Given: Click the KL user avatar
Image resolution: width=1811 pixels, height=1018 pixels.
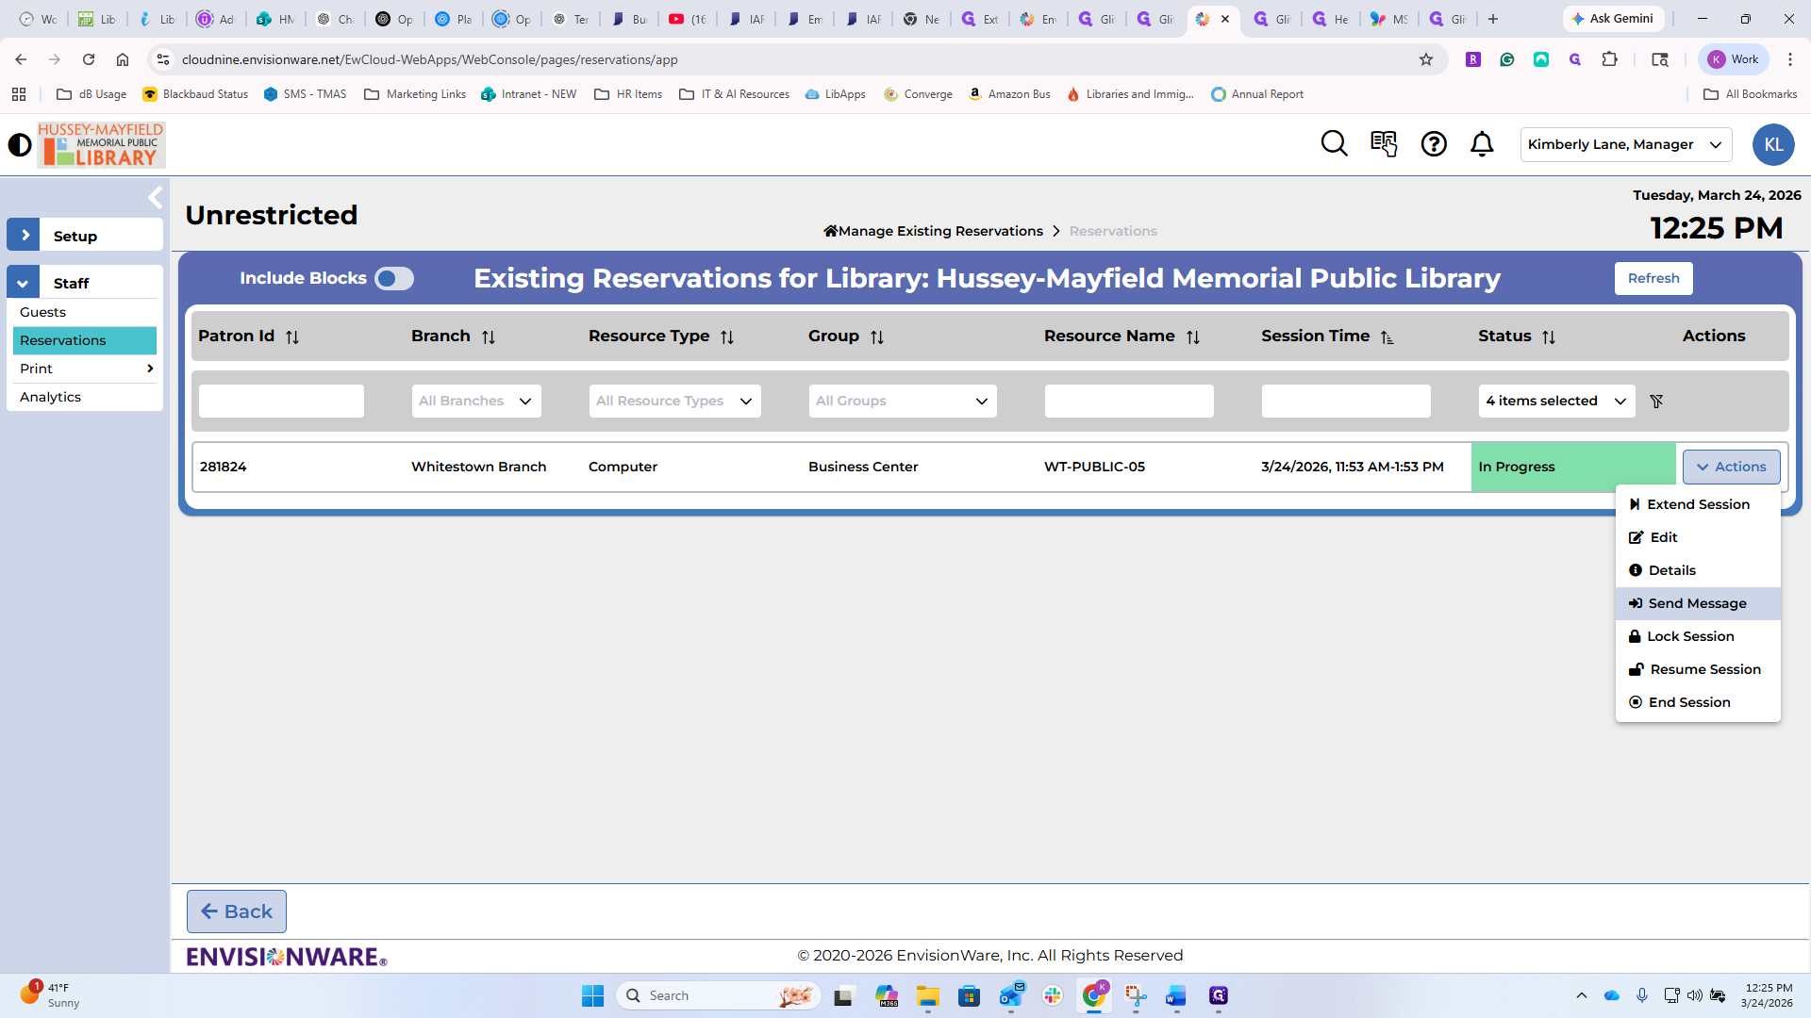Looking at the screenshot, I should pos(1772,145).
